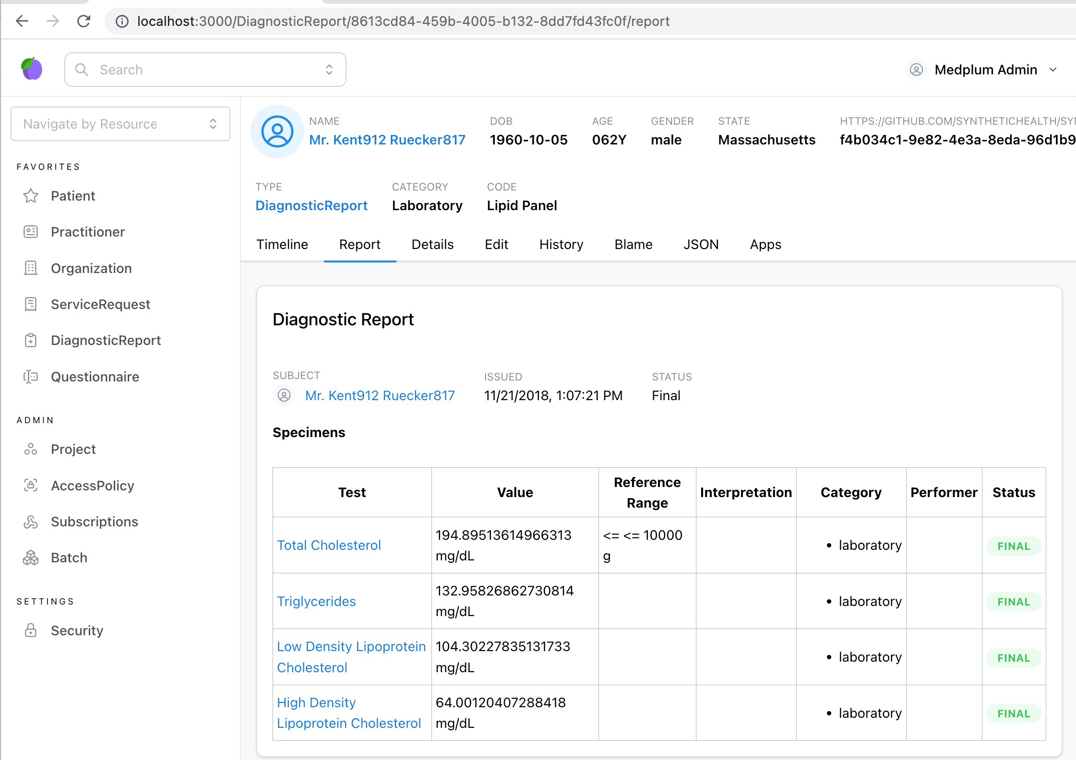
Task: Open the Timeline tab
Action: click(282, 245)
